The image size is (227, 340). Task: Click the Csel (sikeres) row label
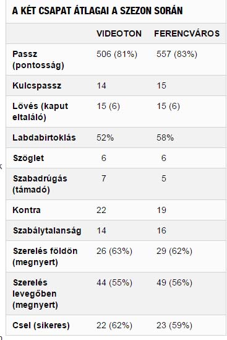(x=41, y=326)
